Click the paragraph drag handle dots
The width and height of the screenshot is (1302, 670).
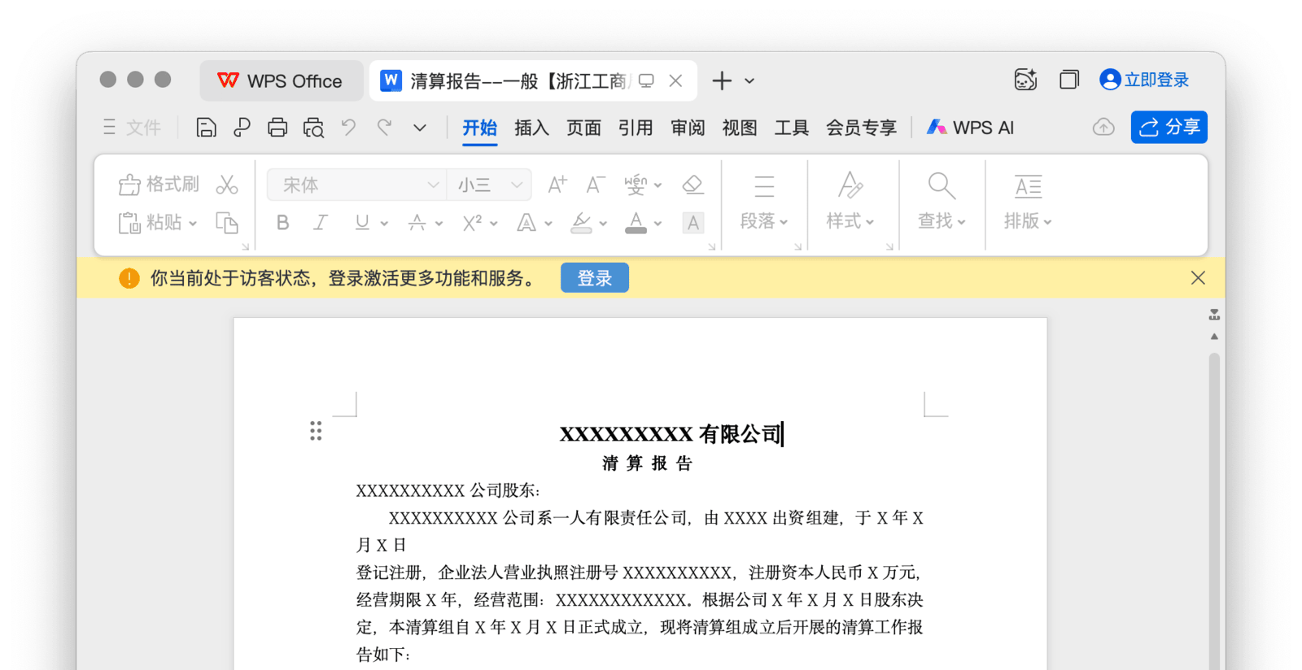316,431
